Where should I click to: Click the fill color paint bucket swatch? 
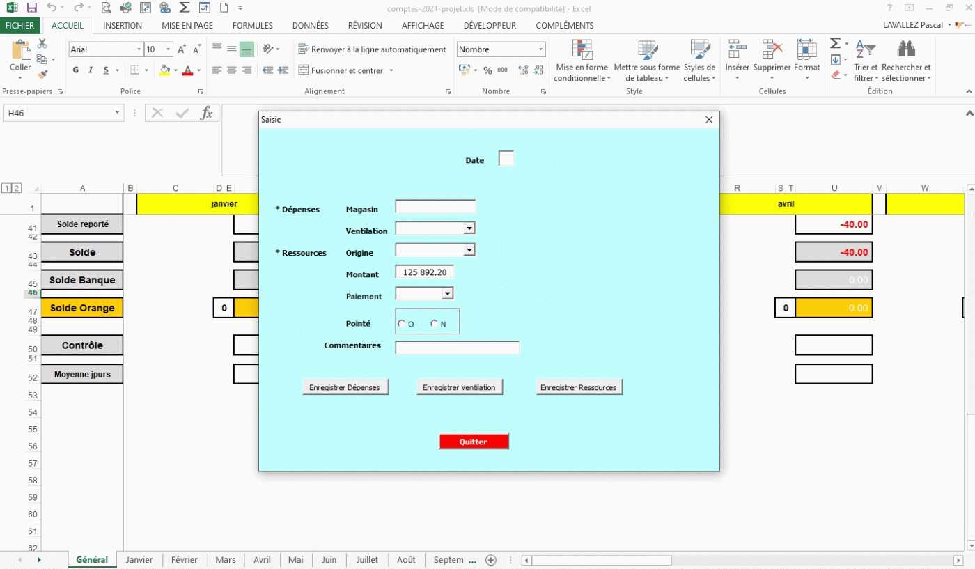[164, 70]
